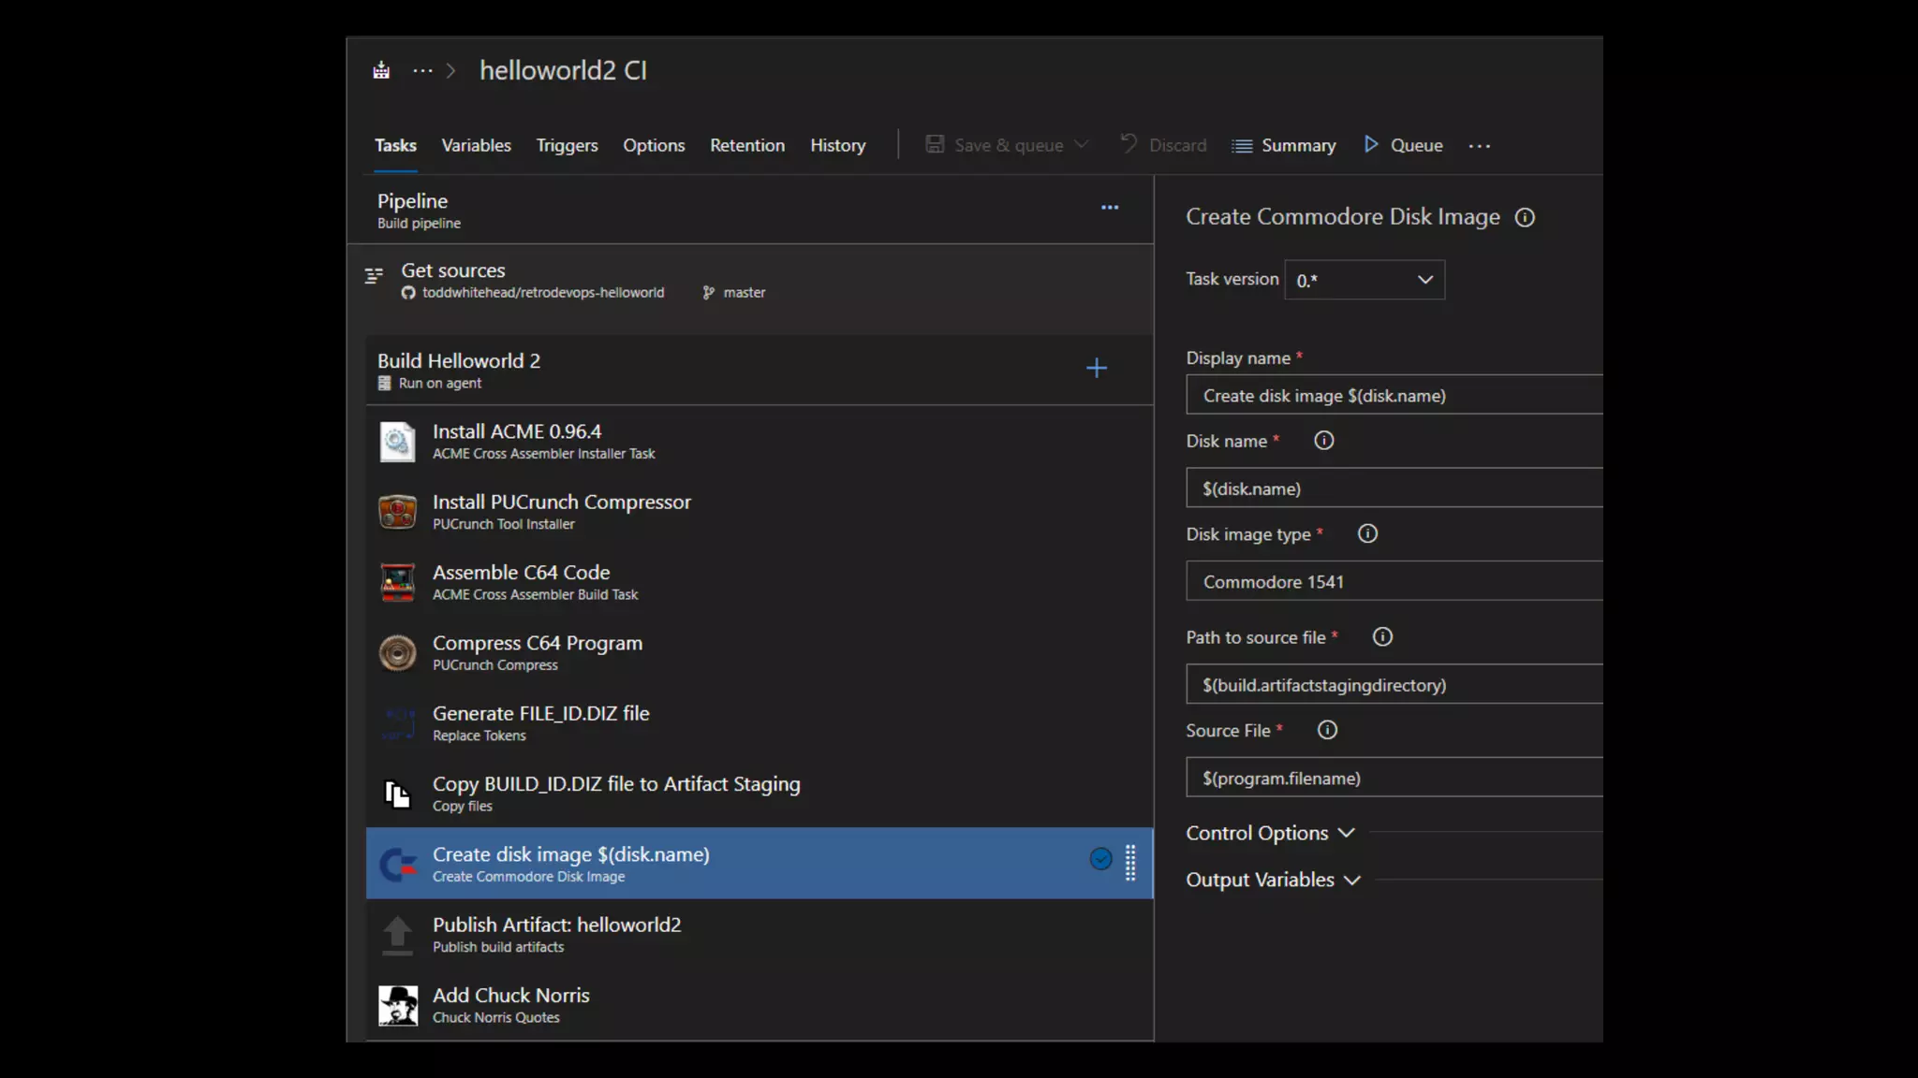Open Pipeline more options ellipsis

coord(1109,208)
